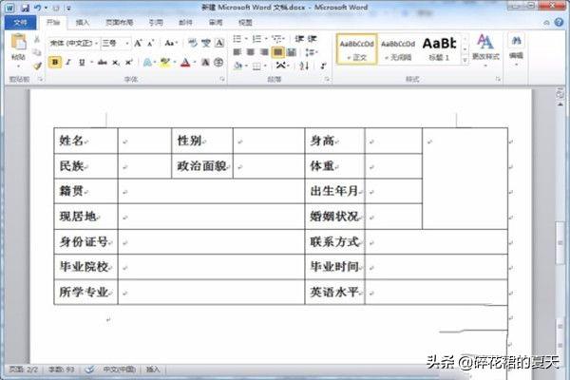
Task: Sort the selected content
Action: 305,66
